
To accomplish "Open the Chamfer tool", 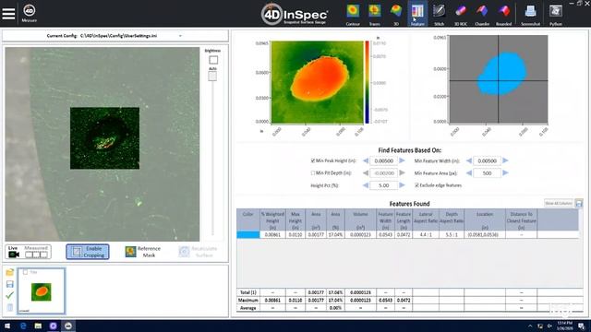I will [482, 14].
